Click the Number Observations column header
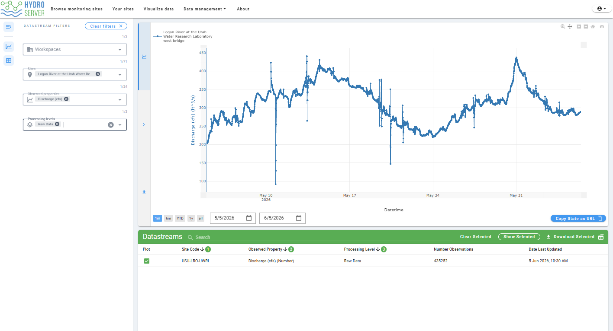 (453, 249)
